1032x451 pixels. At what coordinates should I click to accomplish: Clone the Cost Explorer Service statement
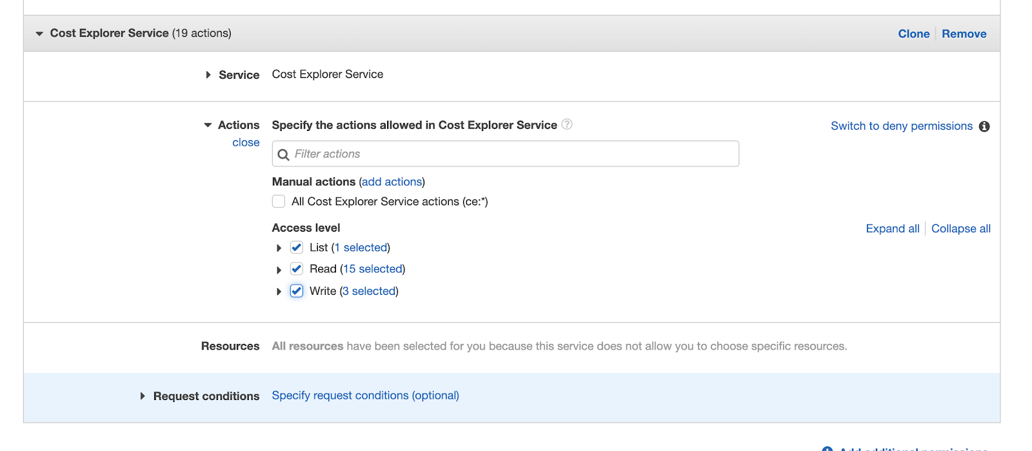[914, 34]
